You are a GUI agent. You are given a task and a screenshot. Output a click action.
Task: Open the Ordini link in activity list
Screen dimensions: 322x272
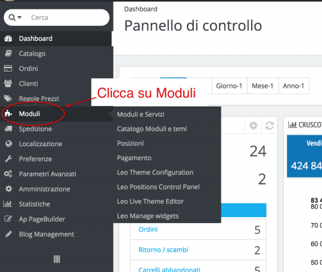click(148, 229)
